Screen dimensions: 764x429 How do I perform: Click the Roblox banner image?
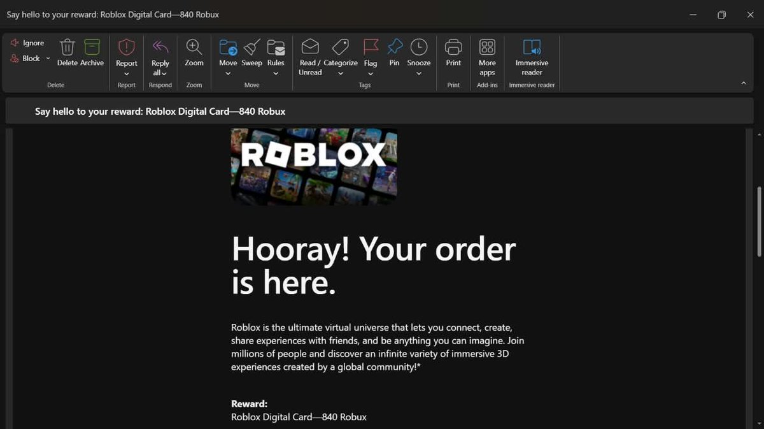314,166
